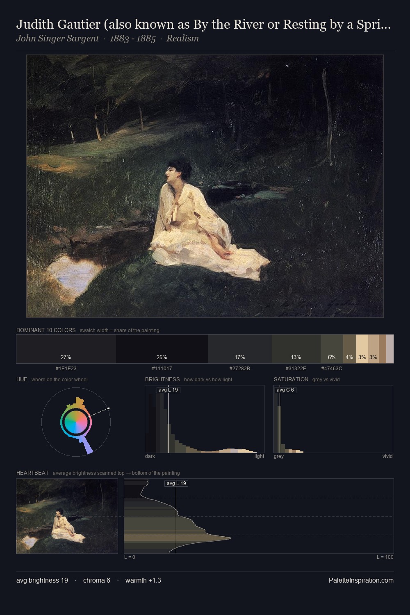410x615 pixels.
Task: Click the Realism style label
Action: pyautogui.click(x=182, y=39)
